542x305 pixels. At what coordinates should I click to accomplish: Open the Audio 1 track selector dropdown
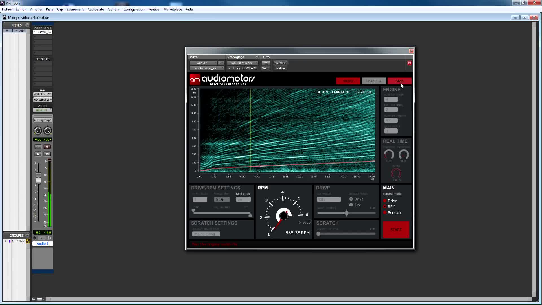[203, 63]
